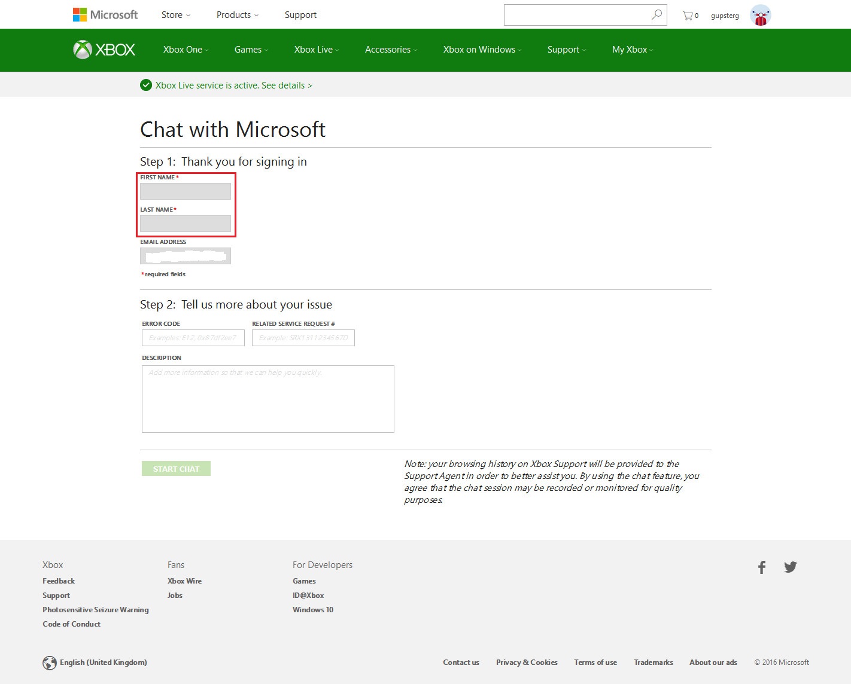Click the Xbox logo in green bar

pos(104,50)
